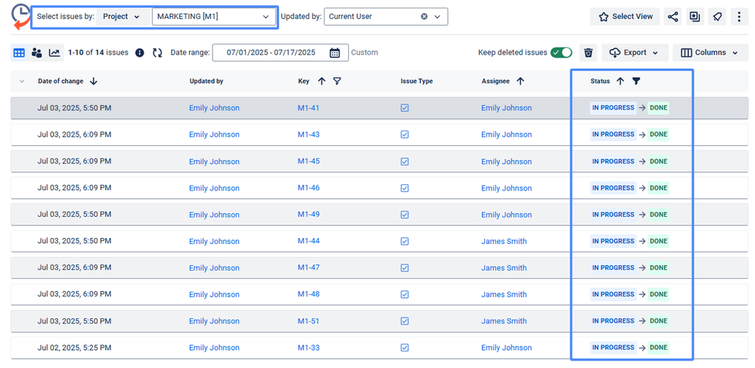
Task: Switch to chart view icon
Action: coord(54,53)
